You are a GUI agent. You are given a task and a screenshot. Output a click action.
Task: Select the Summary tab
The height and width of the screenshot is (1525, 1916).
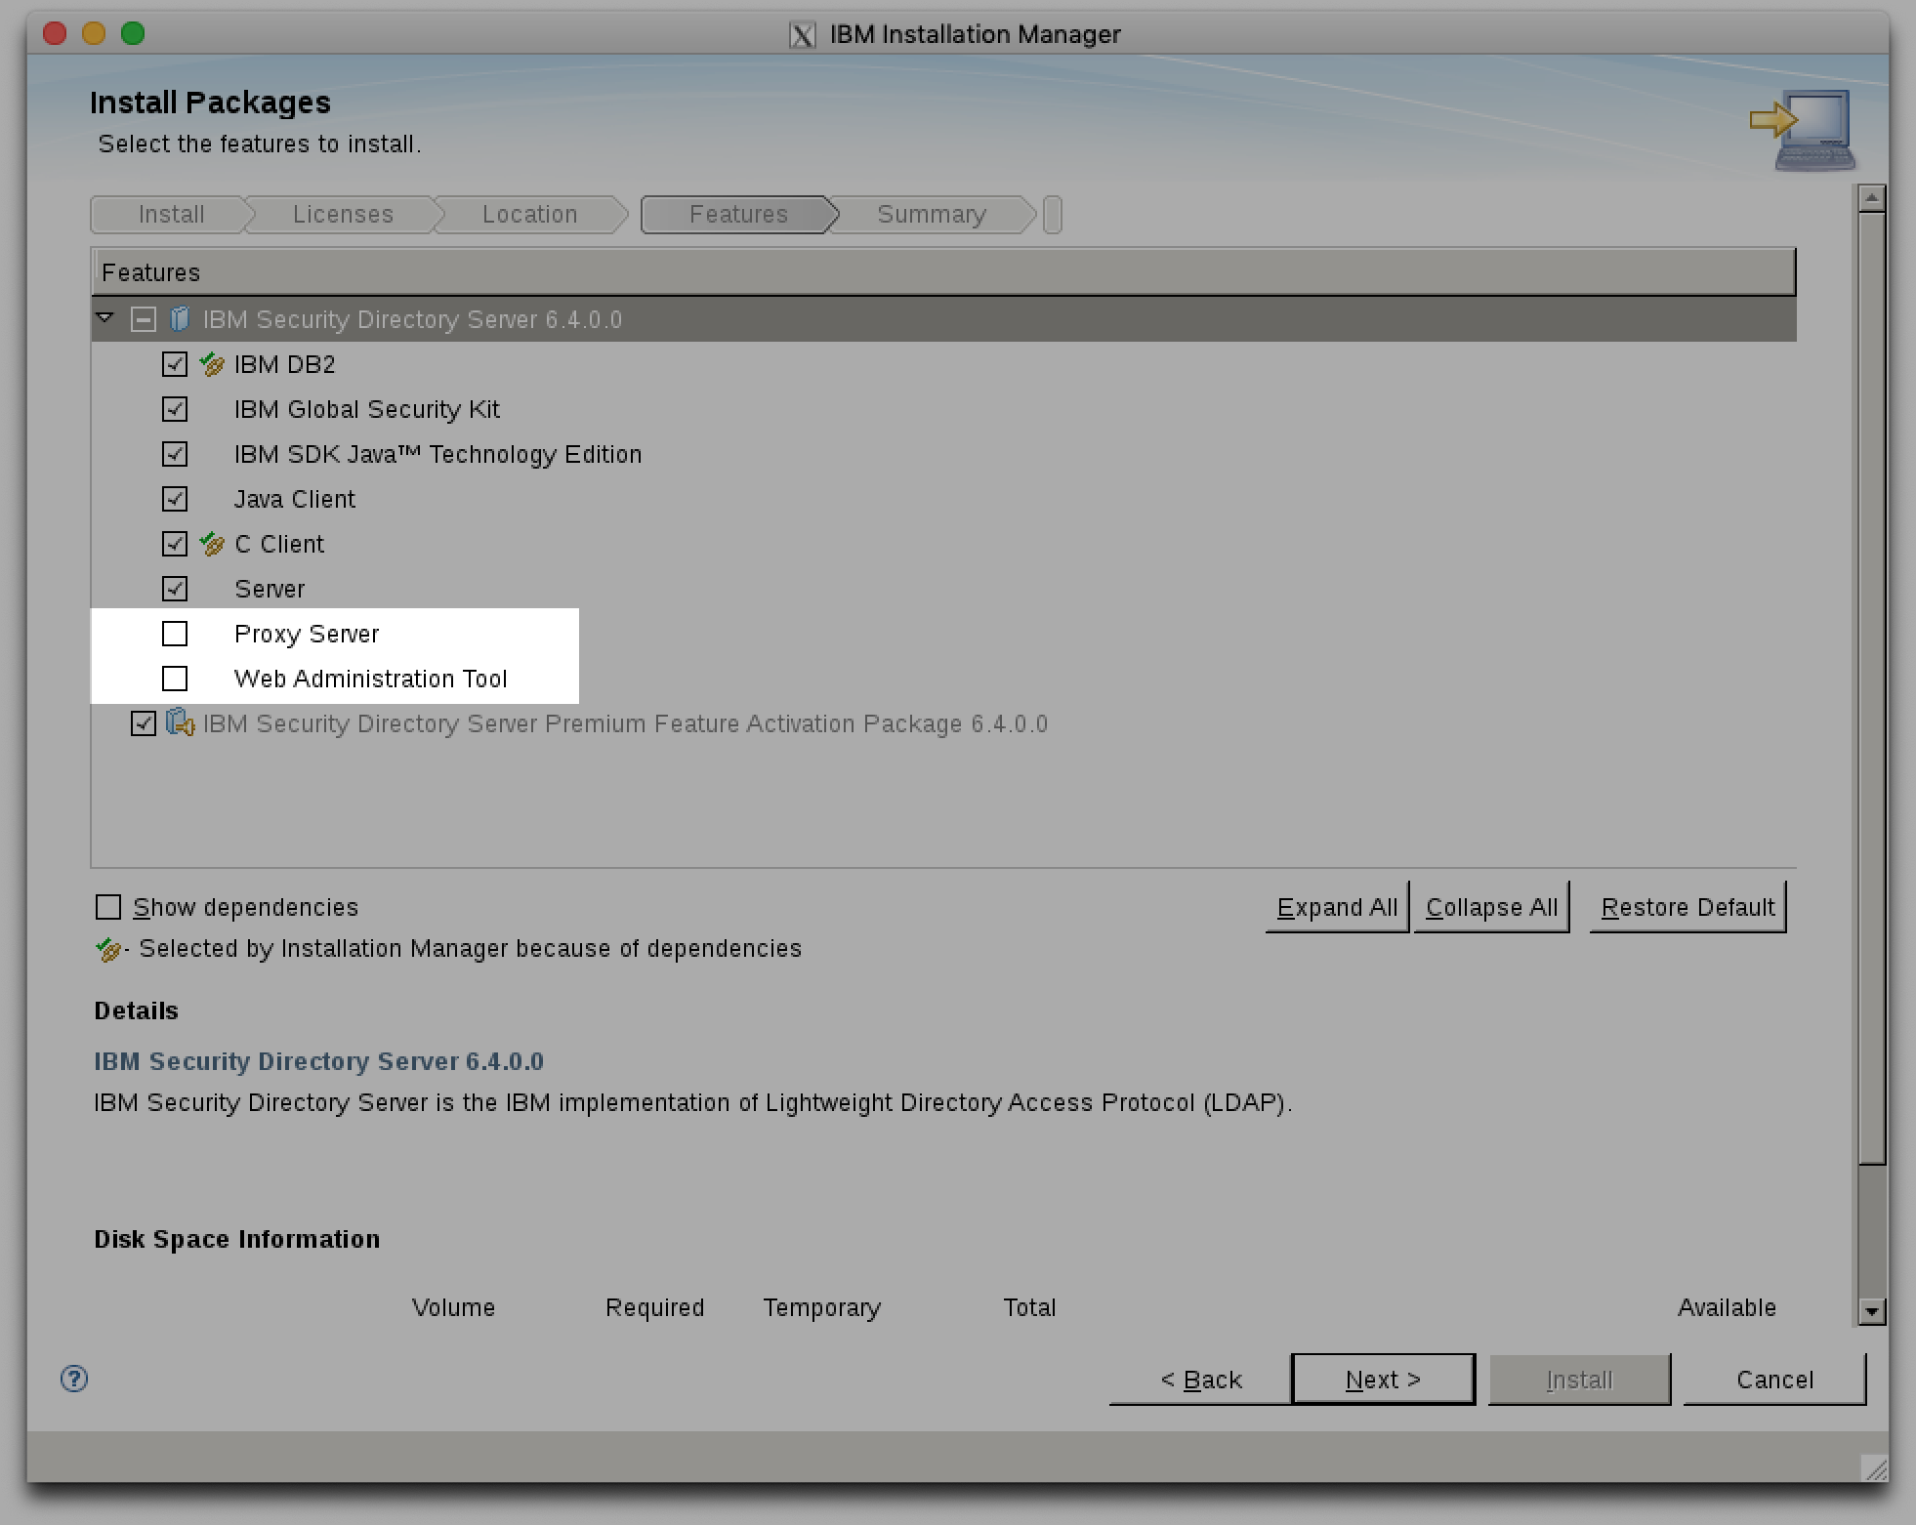point(931,215)
